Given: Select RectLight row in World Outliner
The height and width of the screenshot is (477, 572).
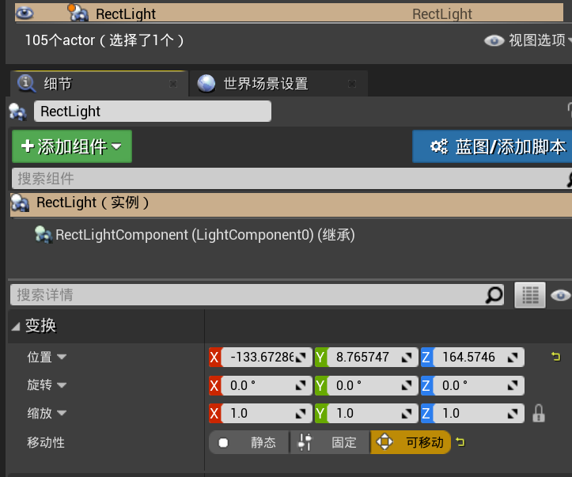Looking at the screenshot, I should pos(290,13).
